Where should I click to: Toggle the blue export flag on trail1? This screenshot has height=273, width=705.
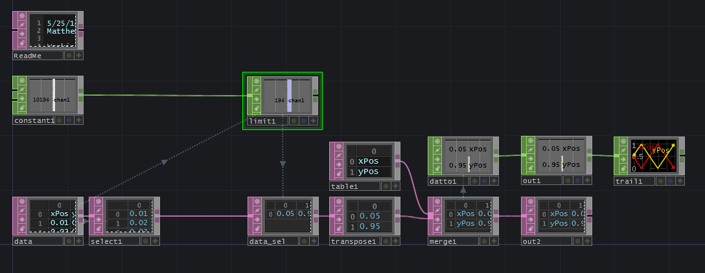671,181
